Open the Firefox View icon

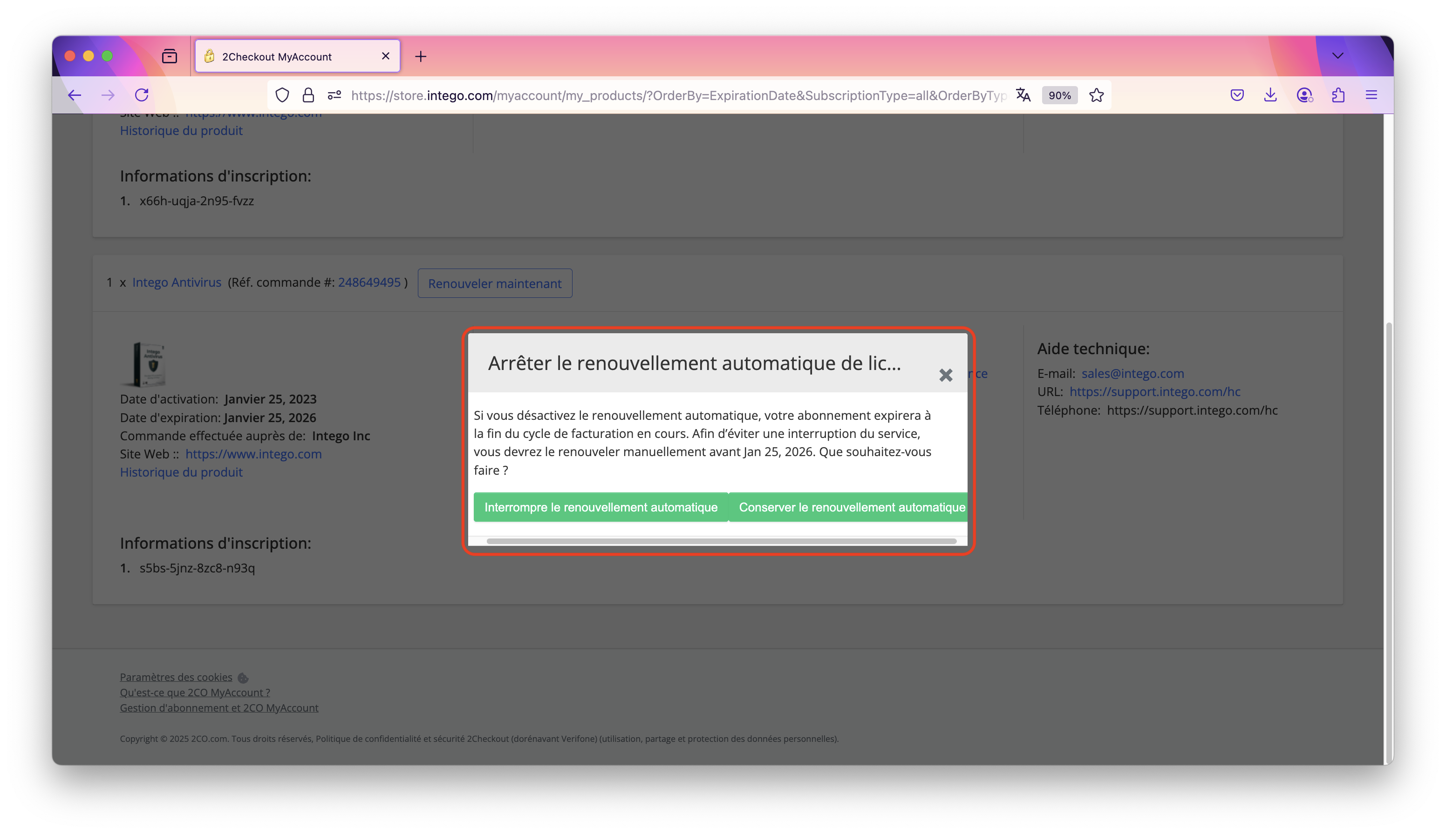coord(169,56)
